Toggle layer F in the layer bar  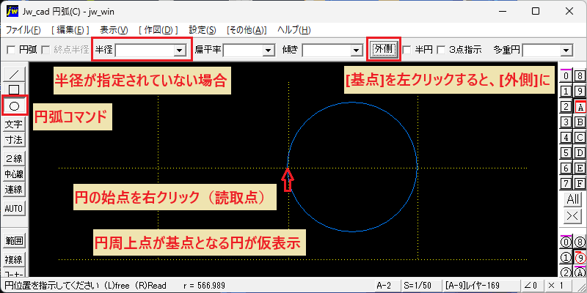pyautogui.click(x=580, y=184)
